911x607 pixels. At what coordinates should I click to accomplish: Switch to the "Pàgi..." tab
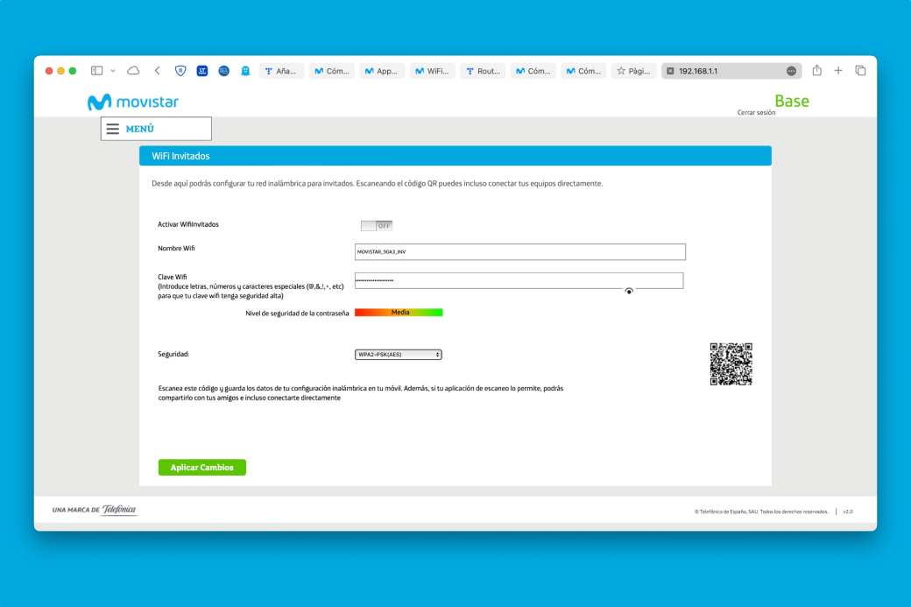[x=634, y=71]
